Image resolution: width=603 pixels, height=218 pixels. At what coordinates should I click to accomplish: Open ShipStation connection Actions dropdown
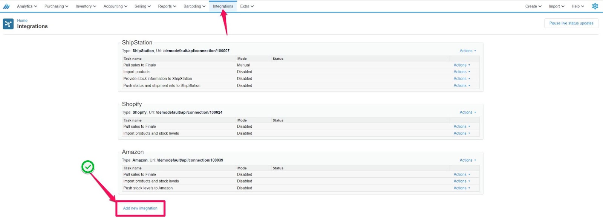click(468, 51)
